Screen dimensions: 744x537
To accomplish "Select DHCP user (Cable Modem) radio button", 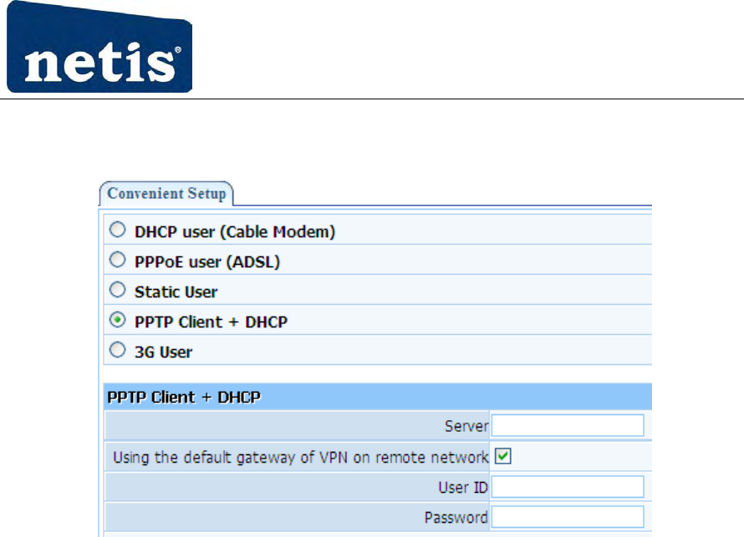I will [118, 231].
